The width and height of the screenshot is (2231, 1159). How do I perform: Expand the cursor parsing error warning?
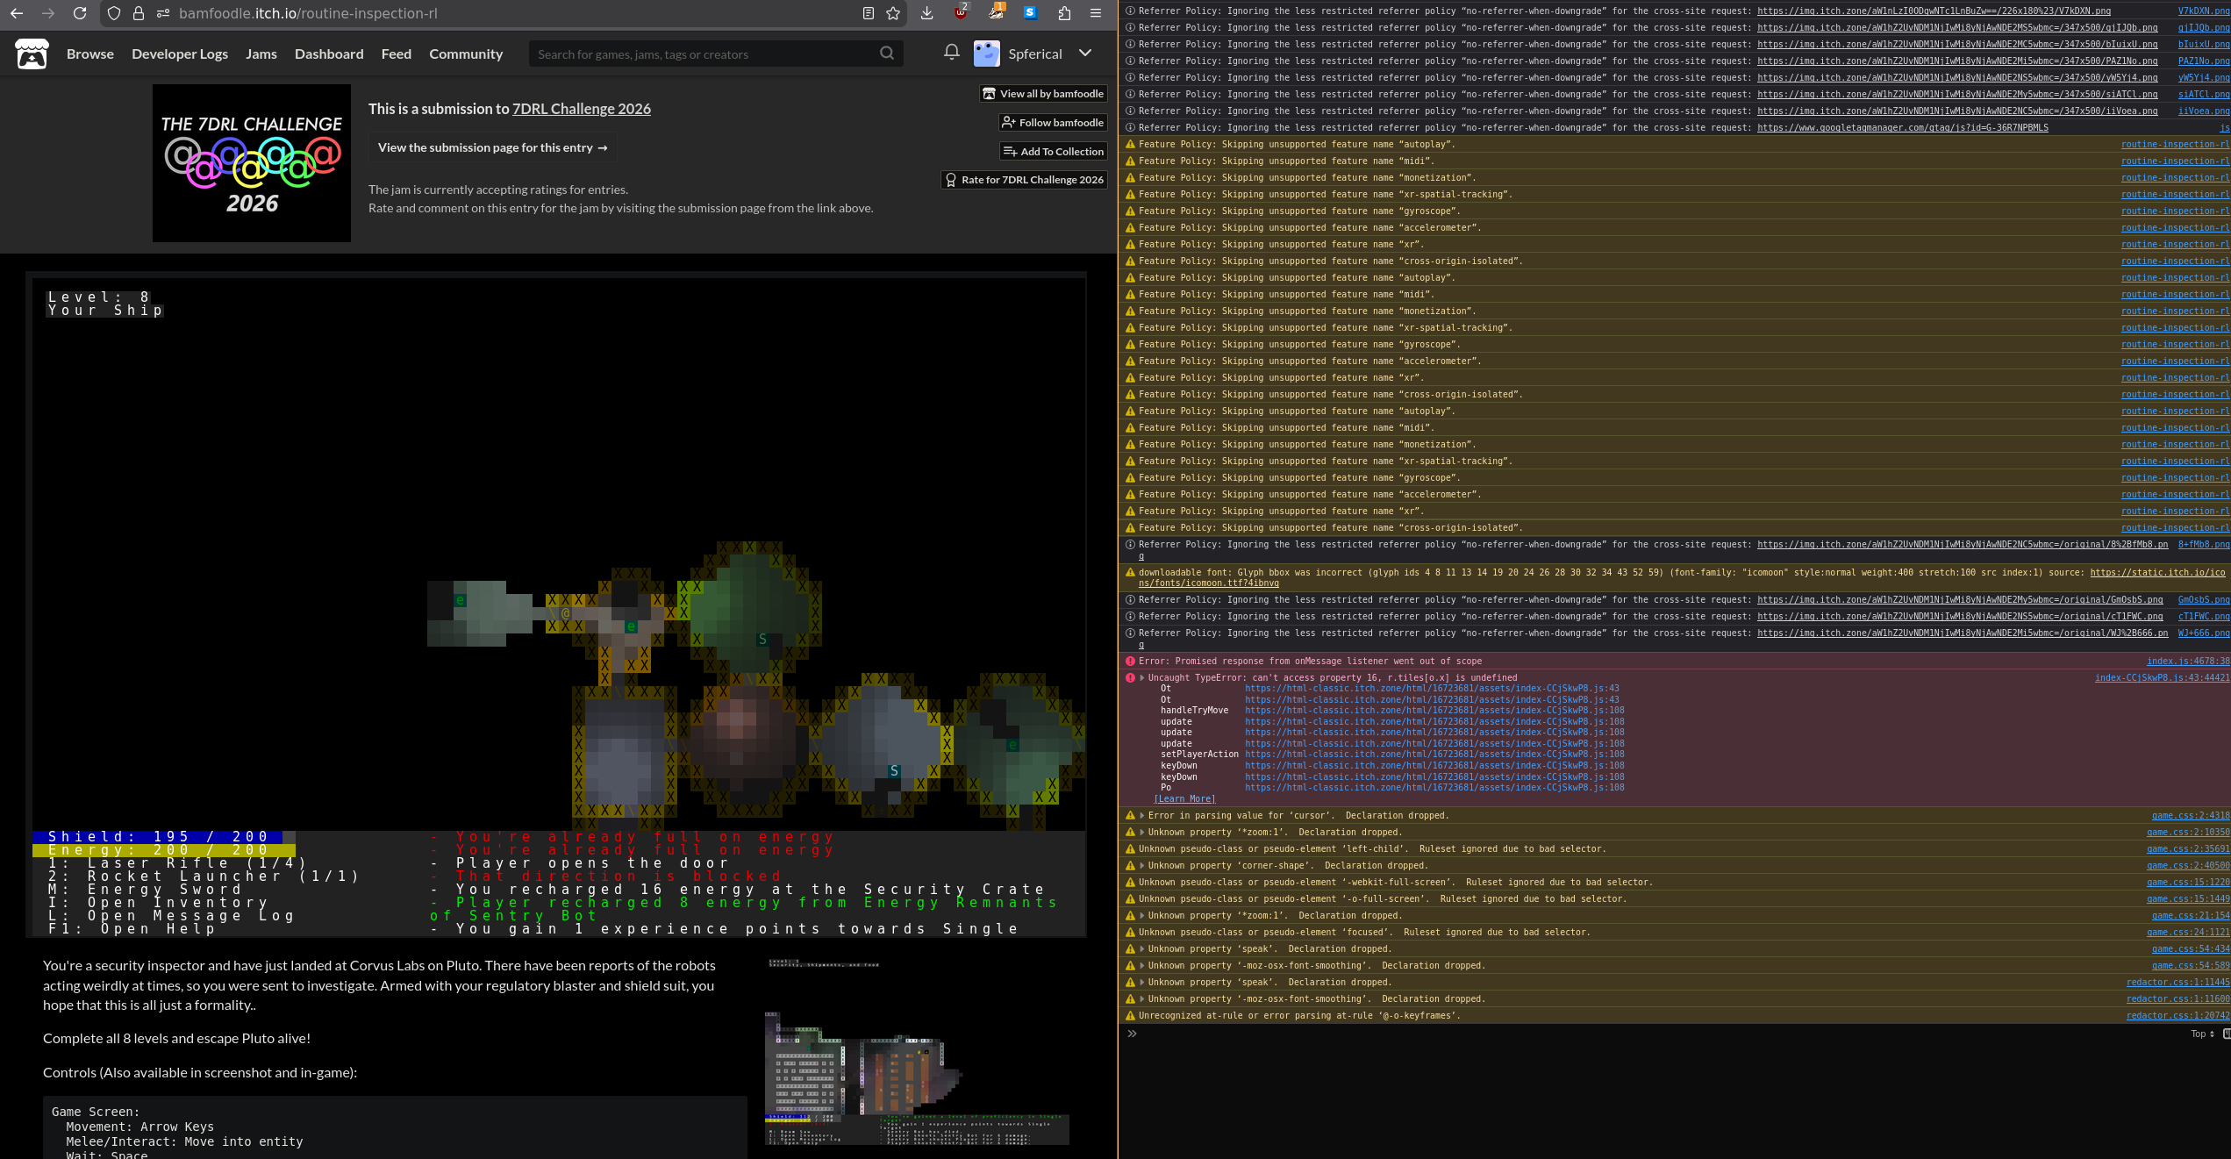(1141, 816)
